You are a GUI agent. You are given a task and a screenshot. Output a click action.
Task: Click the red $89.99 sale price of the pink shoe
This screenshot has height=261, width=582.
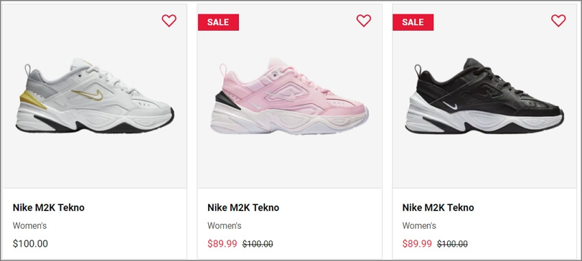click(x=222, y=244)
